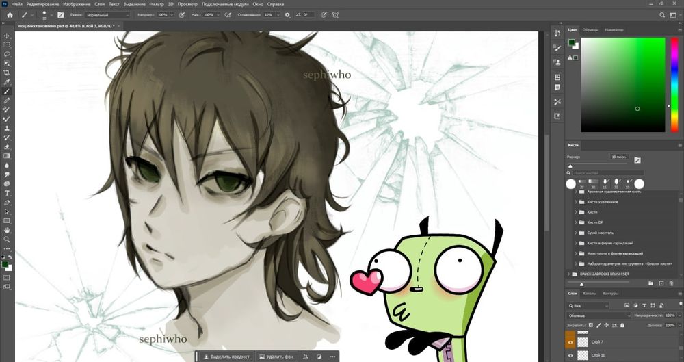Select the Eraser tool
Screen dimensions: 684x362
click(7, 146)
